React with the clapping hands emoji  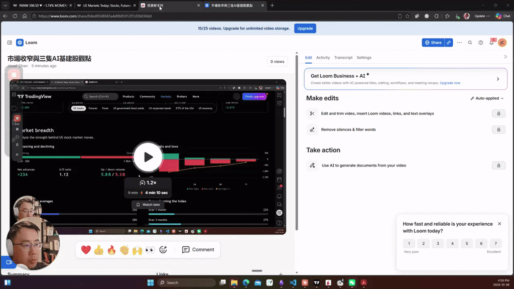click(x=124, y=250)
